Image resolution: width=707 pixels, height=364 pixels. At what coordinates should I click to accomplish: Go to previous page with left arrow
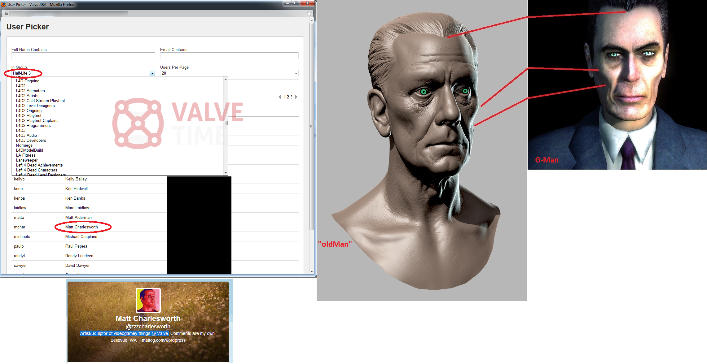tap(280, 97)
